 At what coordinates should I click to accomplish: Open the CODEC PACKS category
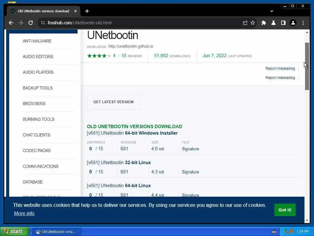37,151
